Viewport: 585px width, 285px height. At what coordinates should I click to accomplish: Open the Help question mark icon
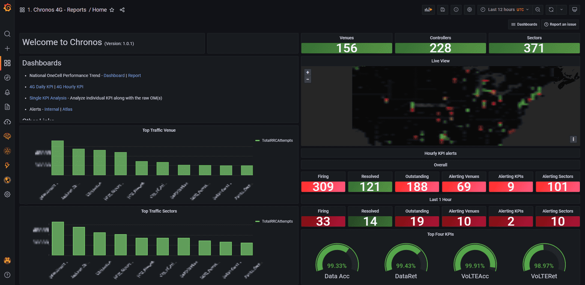7,275
